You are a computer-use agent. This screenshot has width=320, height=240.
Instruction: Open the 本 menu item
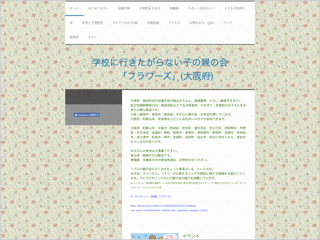71,23
